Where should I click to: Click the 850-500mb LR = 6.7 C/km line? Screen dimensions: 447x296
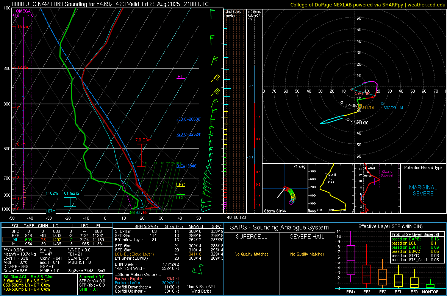(27, 285)
